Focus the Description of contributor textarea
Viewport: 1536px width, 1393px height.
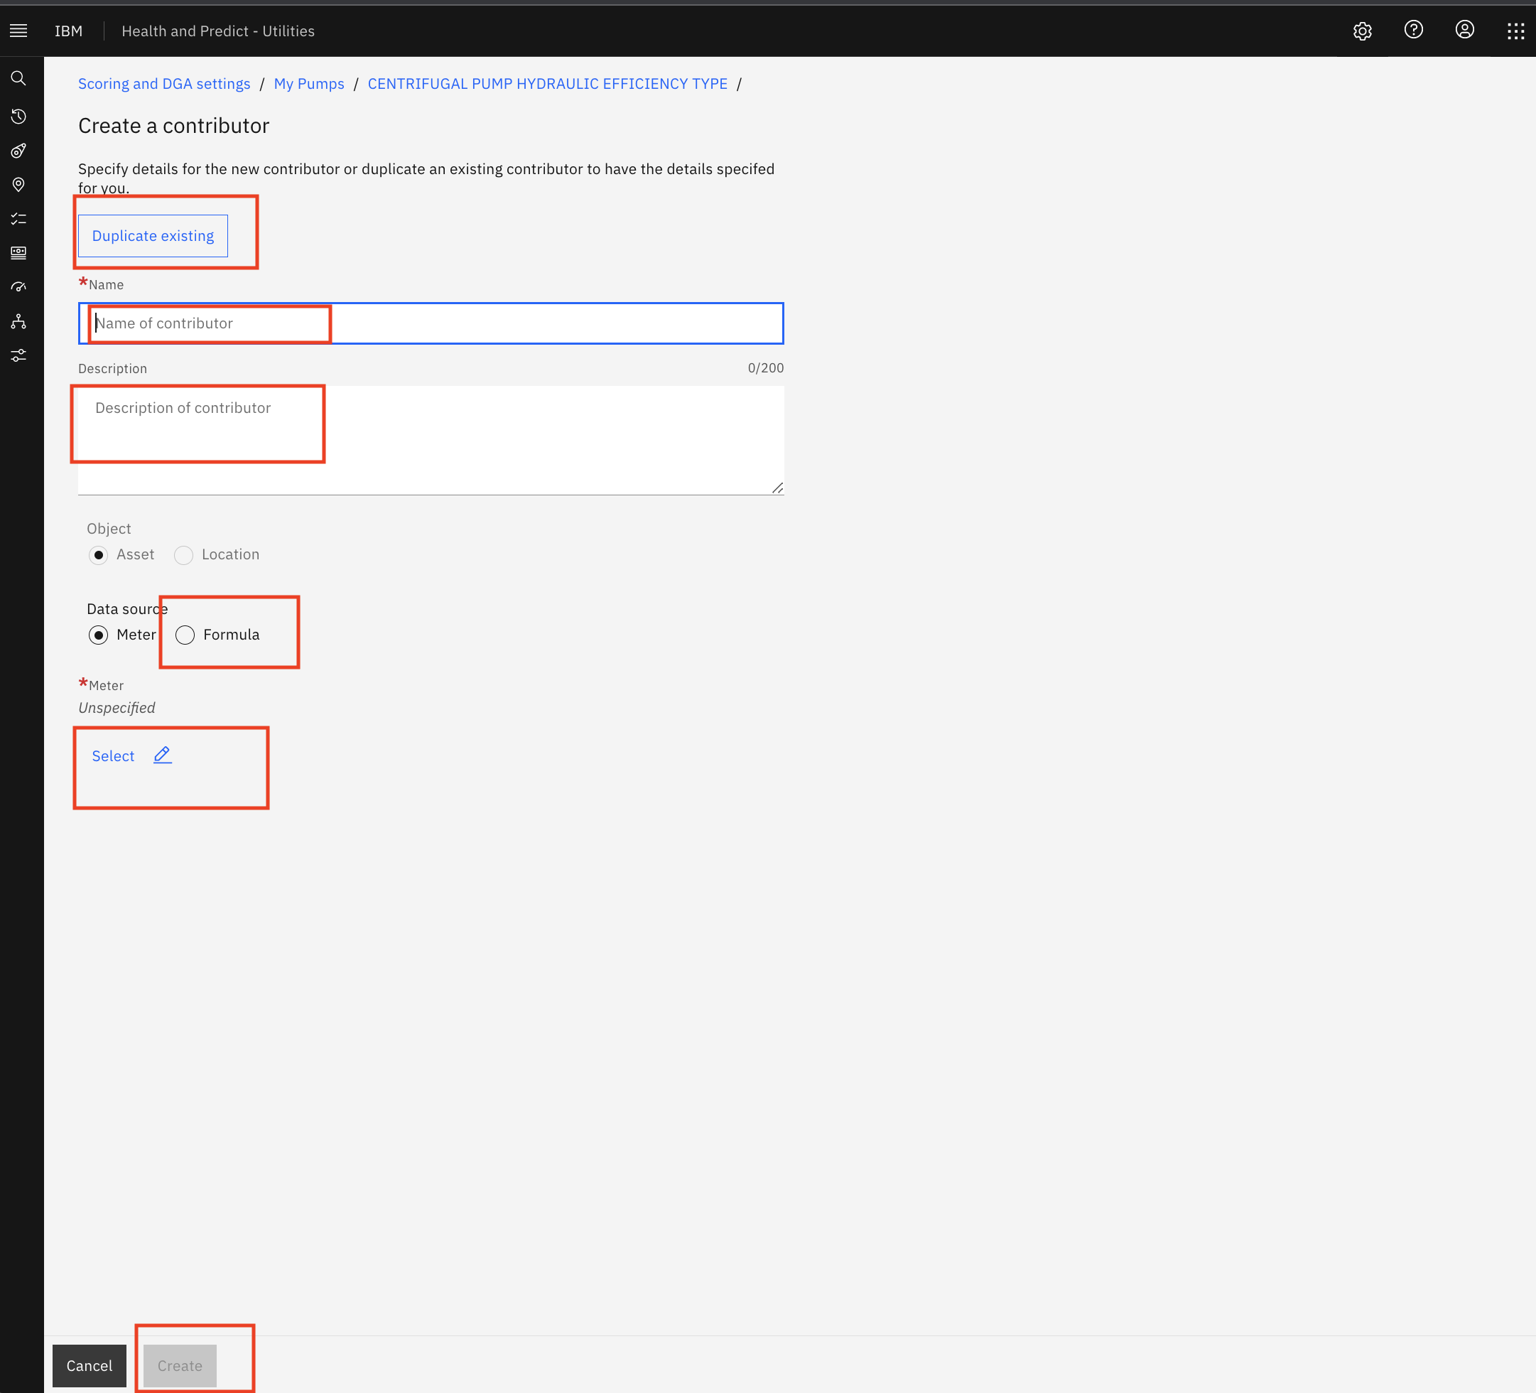(x=431, y=441)
